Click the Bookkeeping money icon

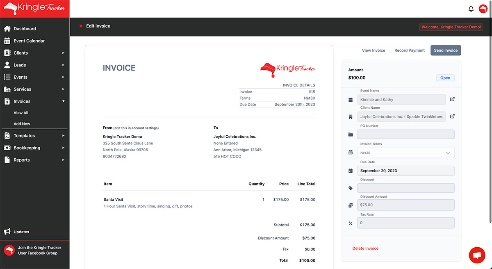(x=7, y=148)
